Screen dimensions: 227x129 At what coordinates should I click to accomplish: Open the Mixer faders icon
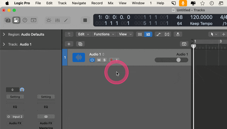pyautogui.click(x=58, y=20)
